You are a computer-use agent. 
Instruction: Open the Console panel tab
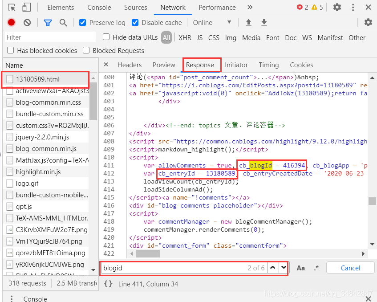pos(99,8)
